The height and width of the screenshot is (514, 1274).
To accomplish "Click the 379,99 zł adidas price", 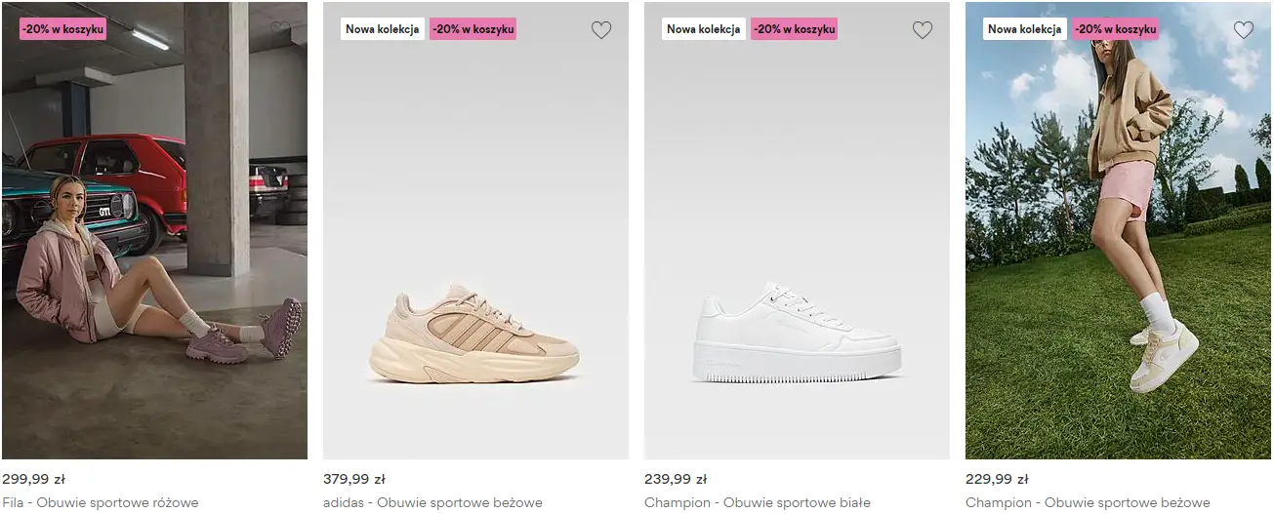I will (354, 479).
